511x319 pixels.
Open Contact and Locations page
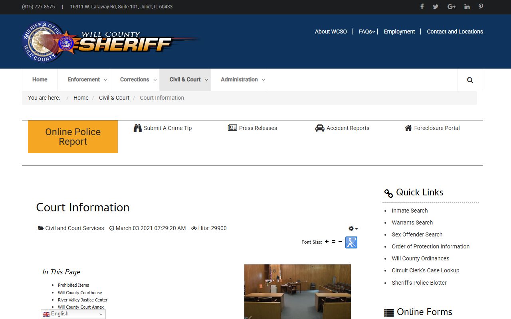455,32
